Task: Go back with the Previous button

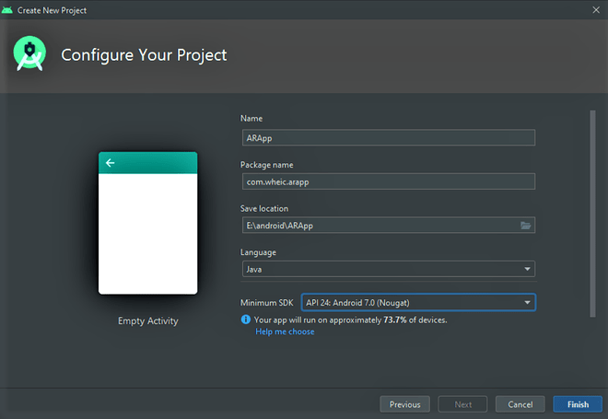Action: pos(404,404)
